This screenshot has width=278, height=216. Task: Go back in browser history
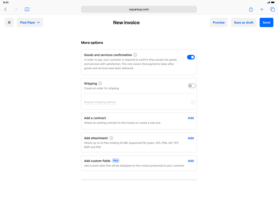(6, 9)
